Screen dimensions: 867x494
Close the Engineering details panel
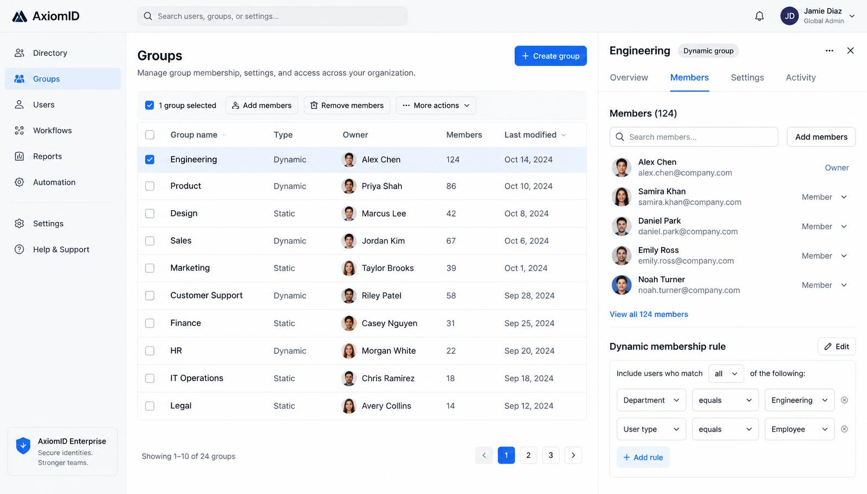(850, 50)
